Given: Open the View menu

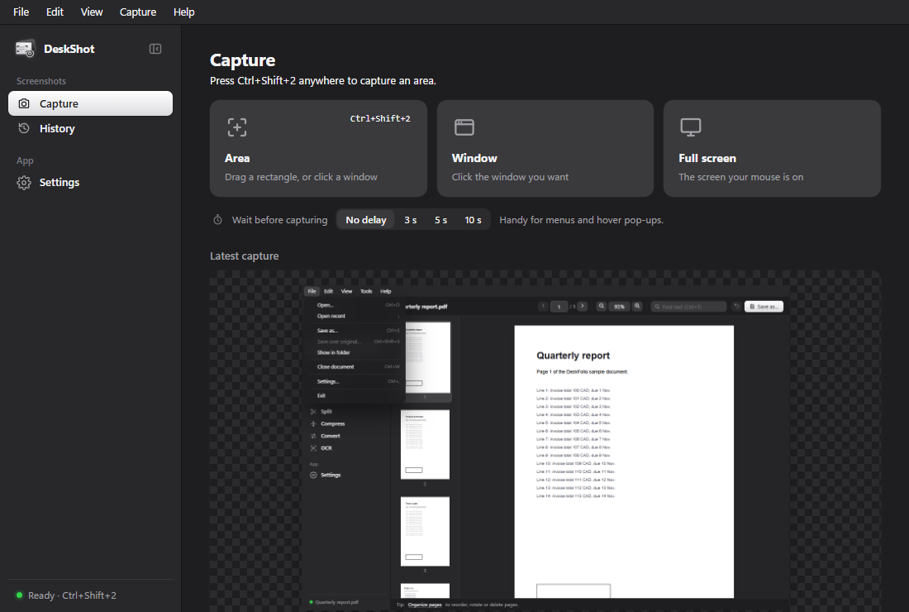Looking at the screenshot, I should pyautogui.click(x=92, y=12).
